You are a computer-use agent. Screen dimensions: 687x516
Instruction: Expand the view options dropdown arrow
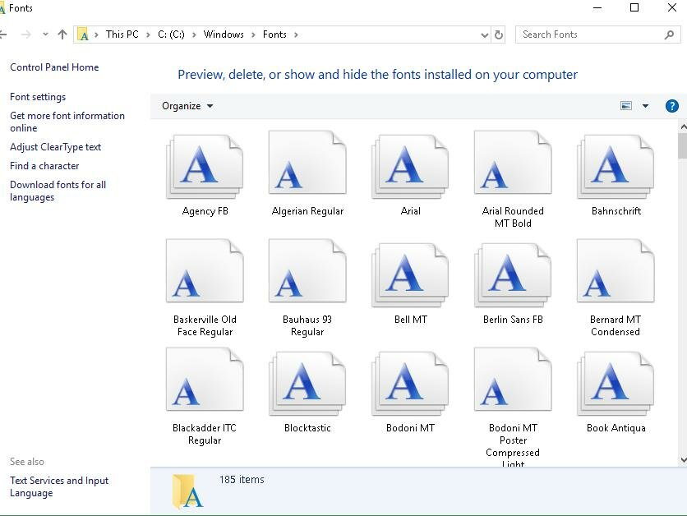point(645,106)
